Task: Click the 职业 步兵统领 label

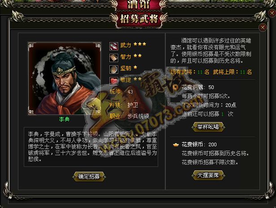Action: click(129, 116)
